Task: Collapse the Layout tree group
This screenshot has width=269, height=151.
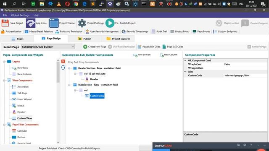Action: point(4,62)
